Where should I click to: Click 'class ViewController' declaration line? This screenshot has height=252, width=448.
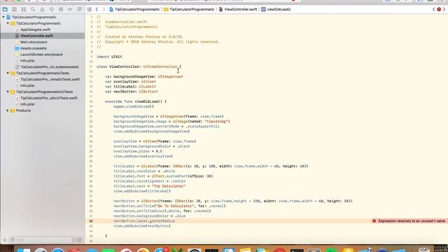(139, 66)
